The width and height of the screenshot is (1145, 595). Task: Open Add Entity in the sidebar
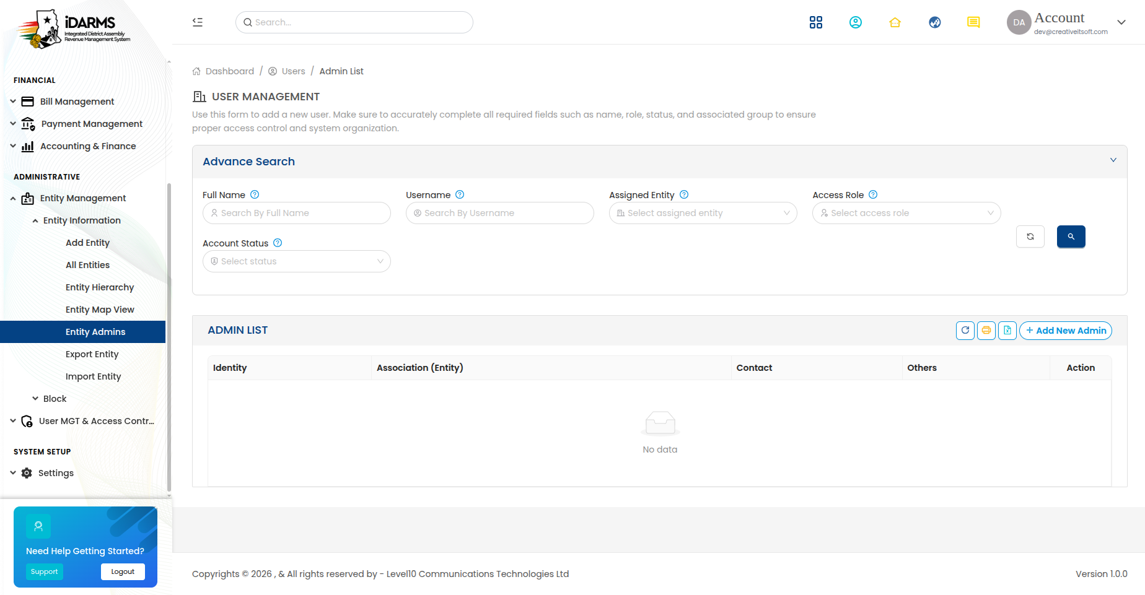[x=87, y=243]
